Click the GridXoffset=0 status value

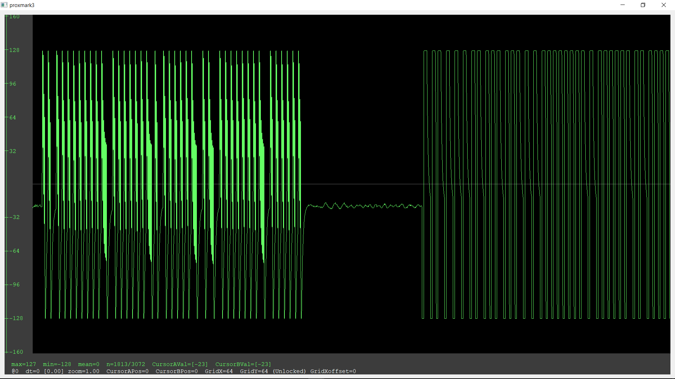333,371
